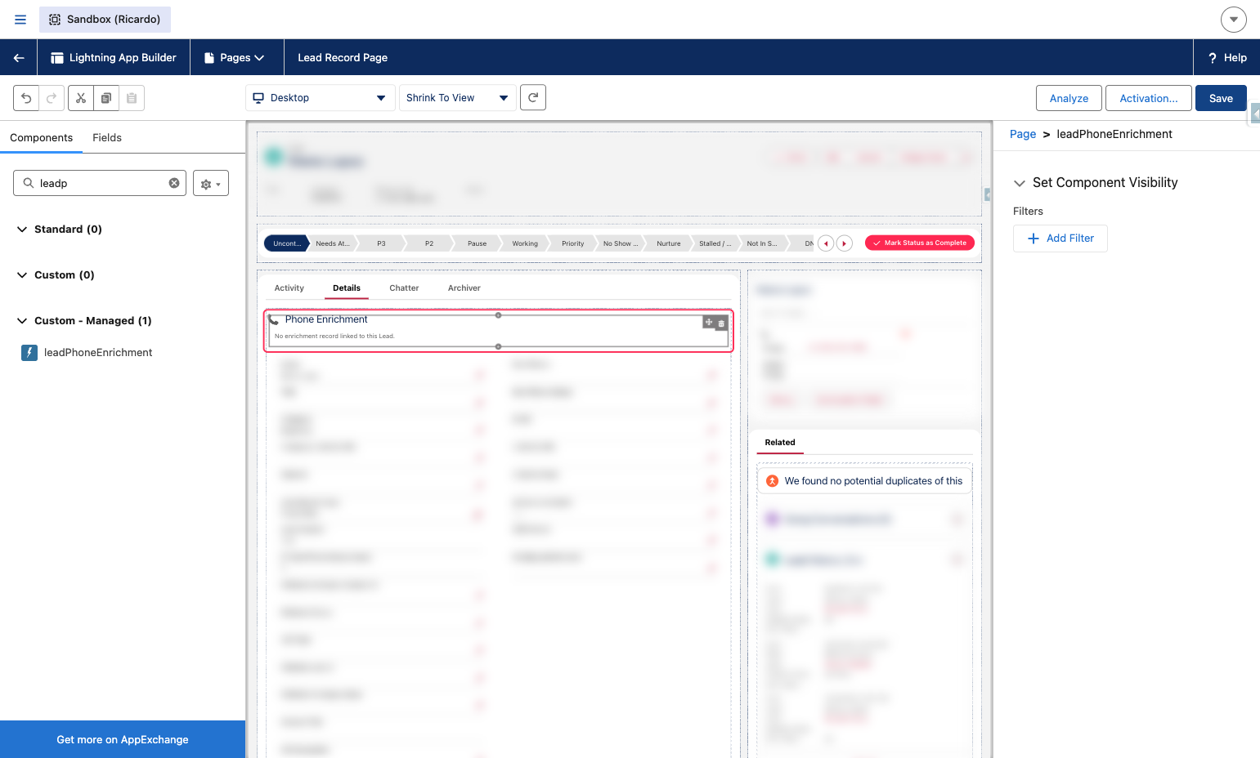
Task: Open the component list gear settings
Action: (x=211, y=183)
